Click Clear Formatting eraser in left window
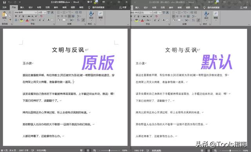Viewport: 251px width, 152px height. coord(42,16)
